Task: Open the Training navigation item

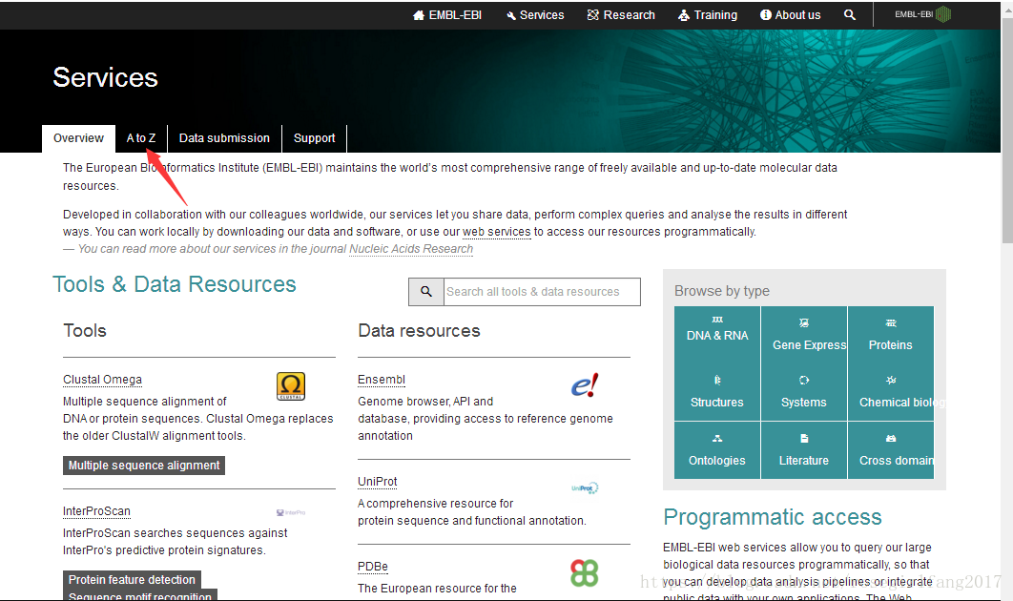Action: coord(708,15)
